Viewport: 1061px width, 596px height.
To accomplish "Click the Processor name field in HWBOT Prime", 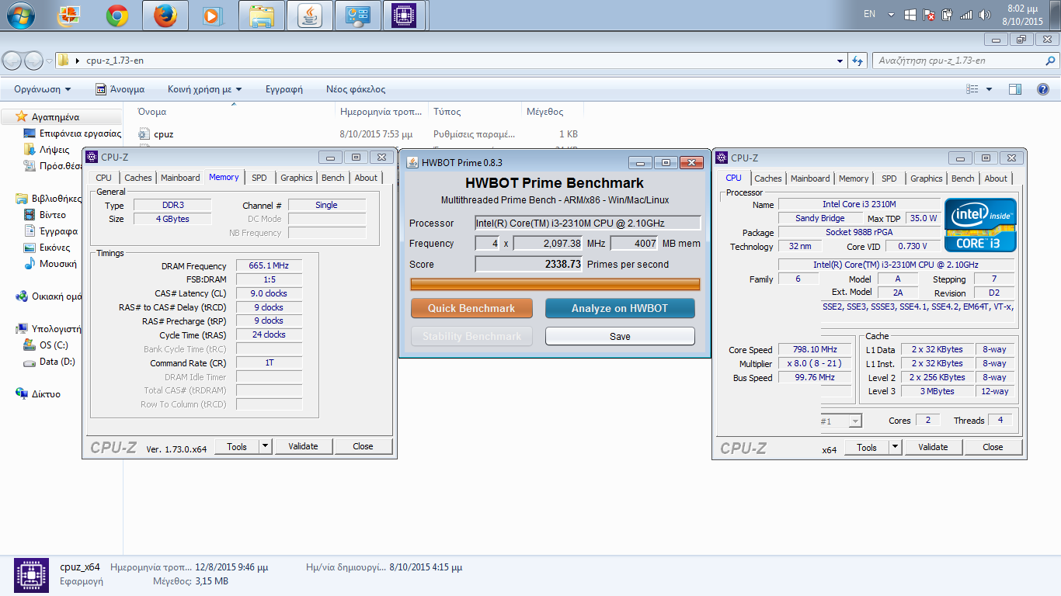I will pyautogui.click(x=588, y=223).
